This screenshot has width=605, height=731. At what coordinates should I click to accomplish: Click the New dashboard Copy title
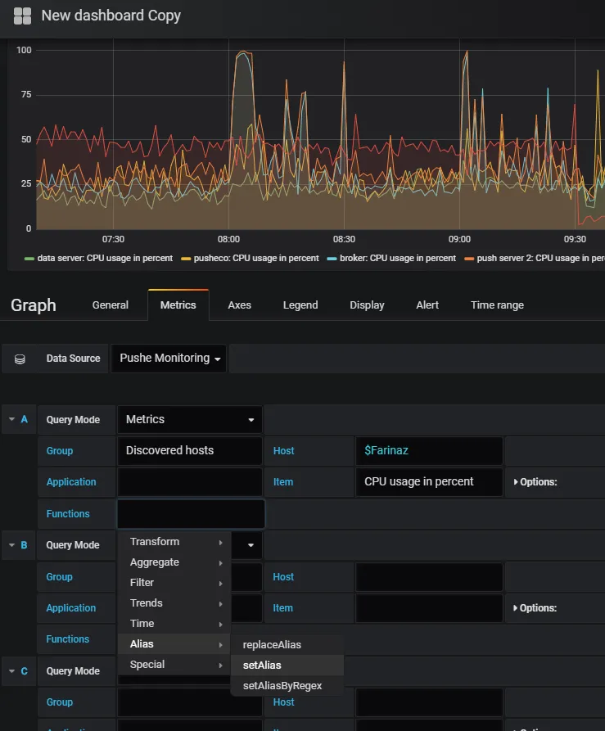tap(111, 16)
